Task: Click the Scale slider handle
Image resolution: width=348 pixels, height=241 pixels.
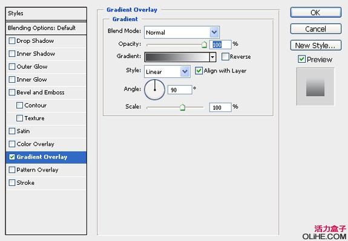Action: pyautogui.click(x=182, y=108)
